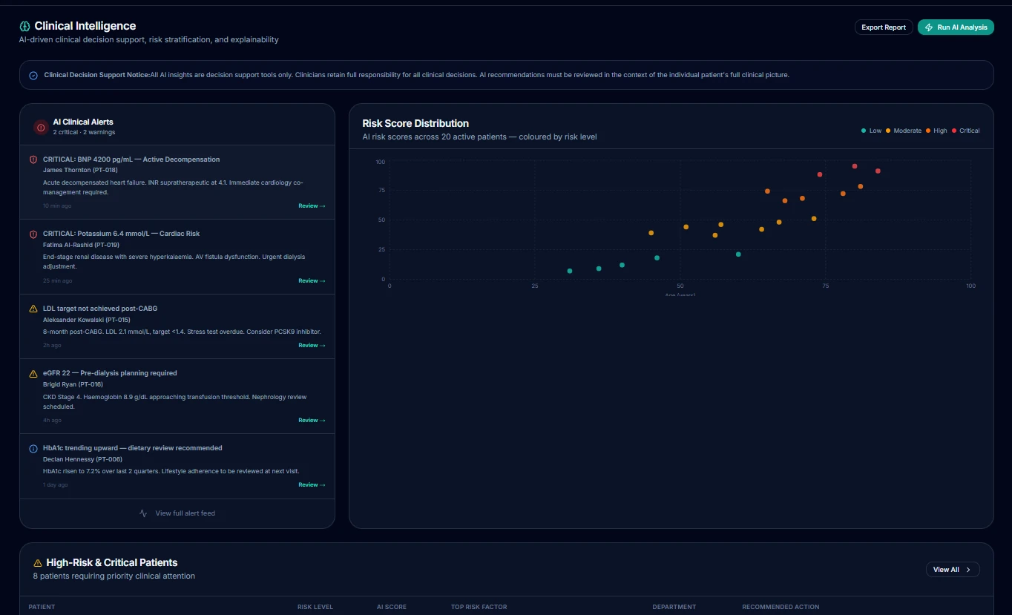This screenshot has width=1012, height=615.
Task: Review James Thornton's BNP alert
Action: click(x=312, y=206)
